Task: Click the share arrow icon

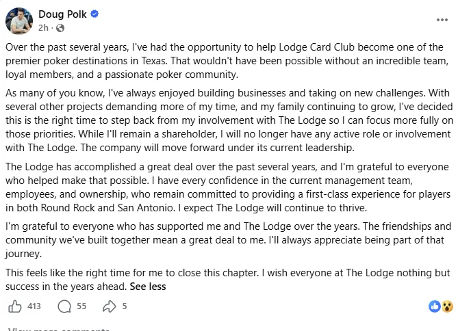Action: [110, 306]
